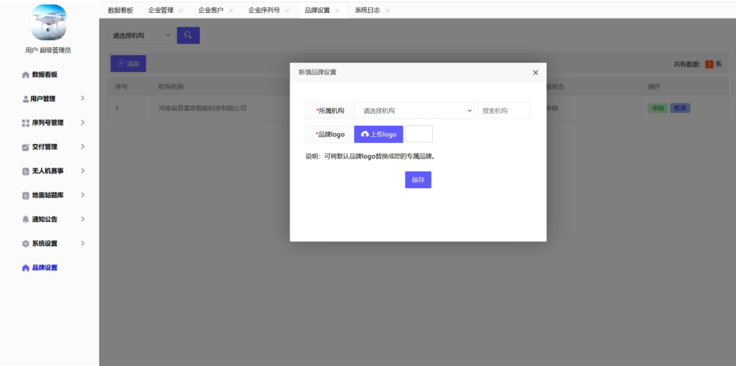The width and height of the screenshot is (736, 366).
Task: Close the 企业管理 tab
Action: (x=181, y=11)
